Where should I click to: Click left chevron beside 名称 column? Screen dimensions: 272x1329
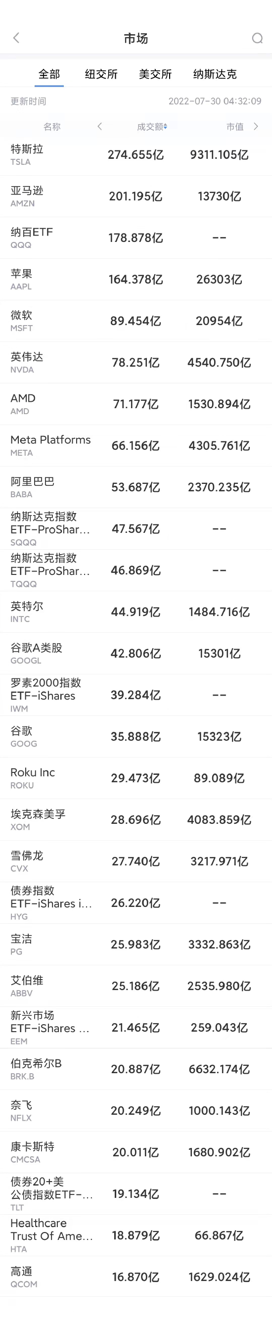coord(99,126)
